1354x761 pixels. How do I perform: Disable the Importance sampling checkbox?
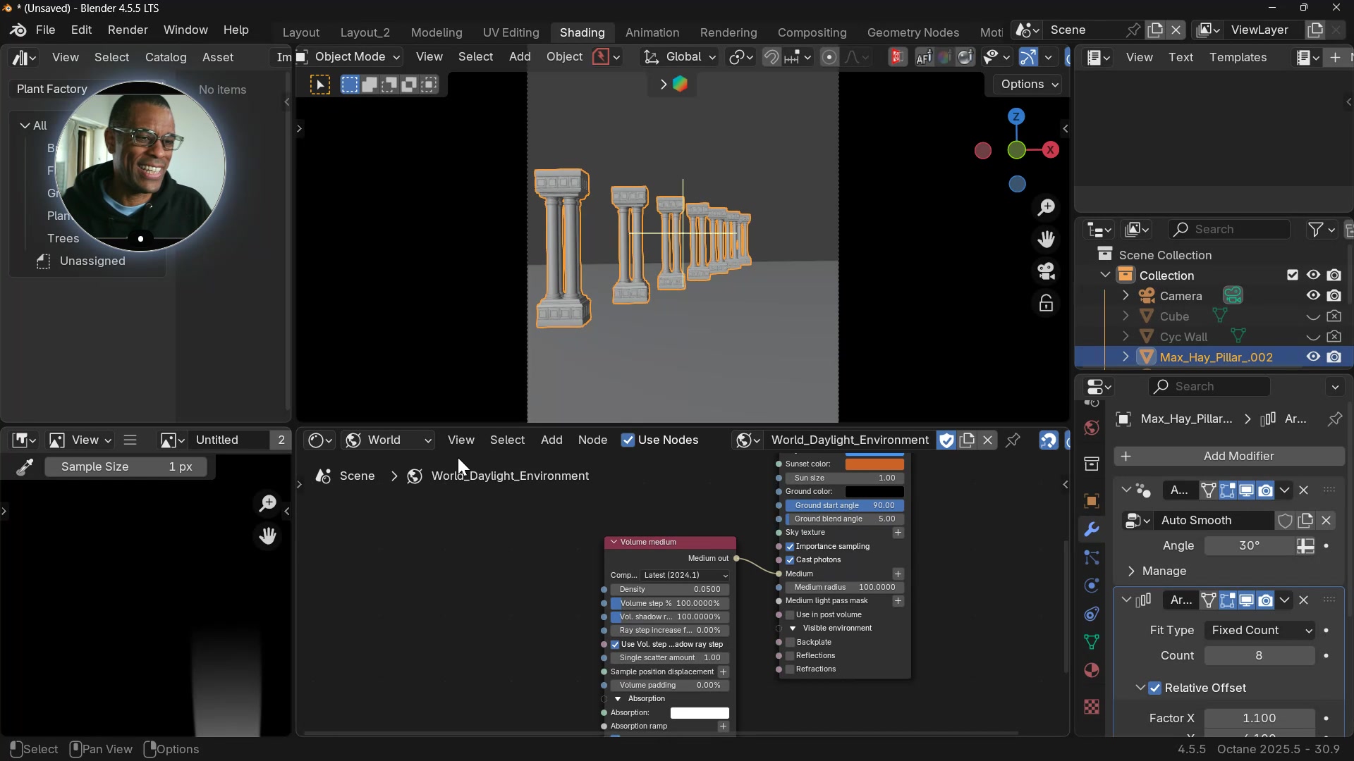tap(790, 547)
